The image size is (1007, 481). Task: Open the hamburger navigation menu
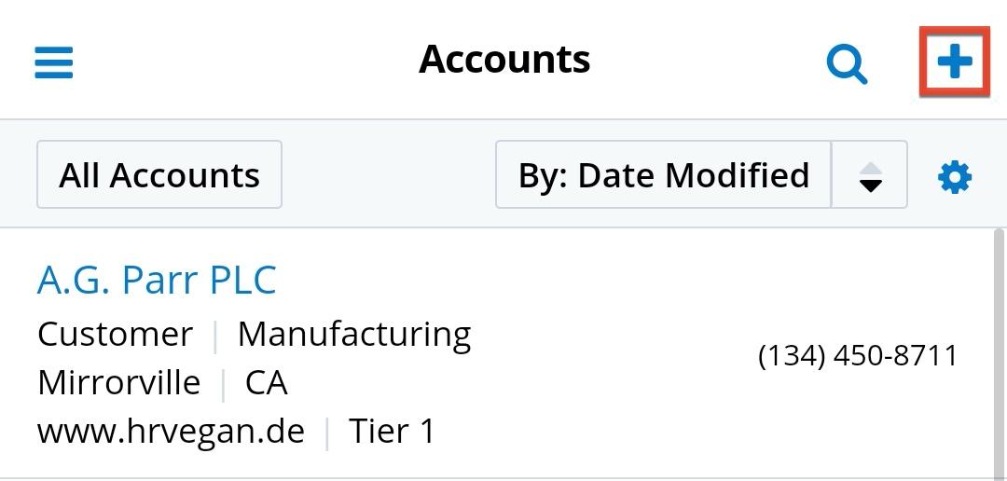[x=54, y=63]
